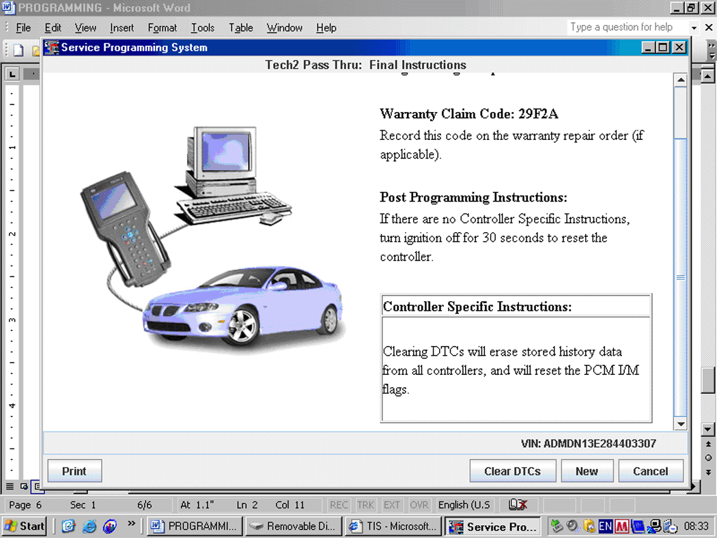The image size is (717, 538).
Task: Click the EN language indicator in tray
Action: coord(605,526)
